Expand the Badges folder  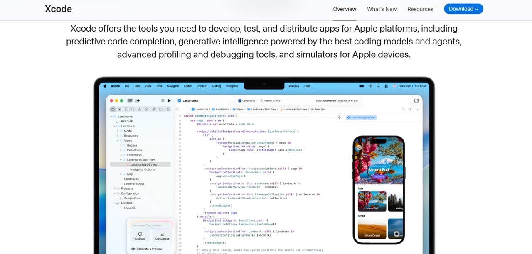[121, 145]
